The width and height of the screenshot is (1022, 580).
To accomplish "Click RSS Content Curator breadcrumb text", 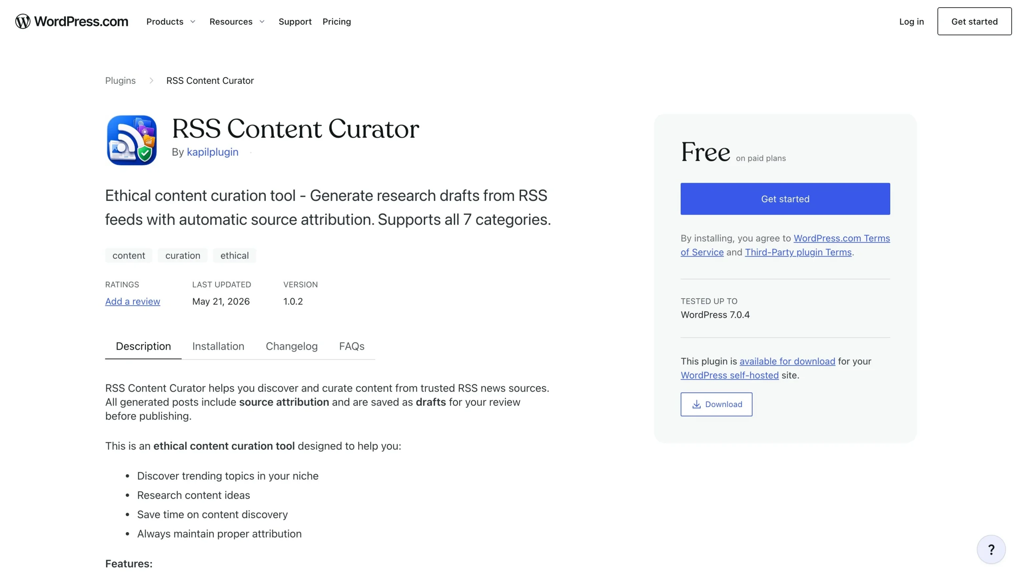I will click(x=210, y=81).
